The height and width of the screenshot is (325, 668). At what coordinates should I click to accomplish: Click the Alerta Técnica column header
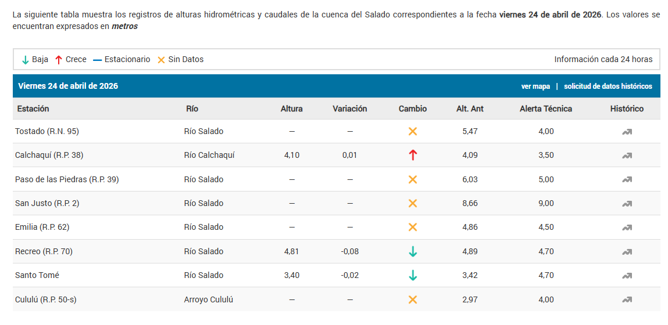click(x=545, y=109)
